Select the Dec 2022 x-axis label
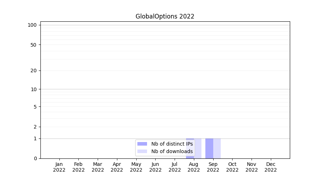The width and height of the screenshot is (322, 178). point(270,167)
